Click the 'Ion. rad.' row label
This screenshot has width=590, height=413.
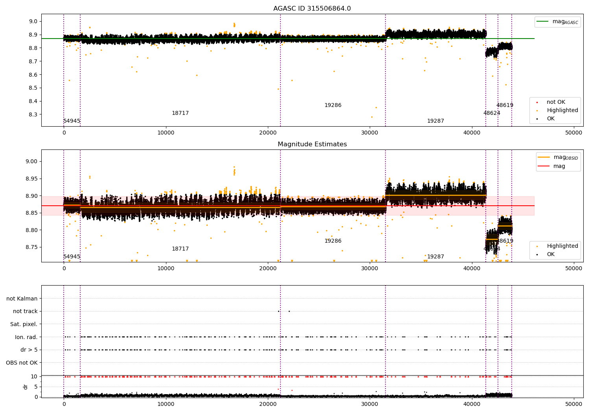[x=26, y=337]
